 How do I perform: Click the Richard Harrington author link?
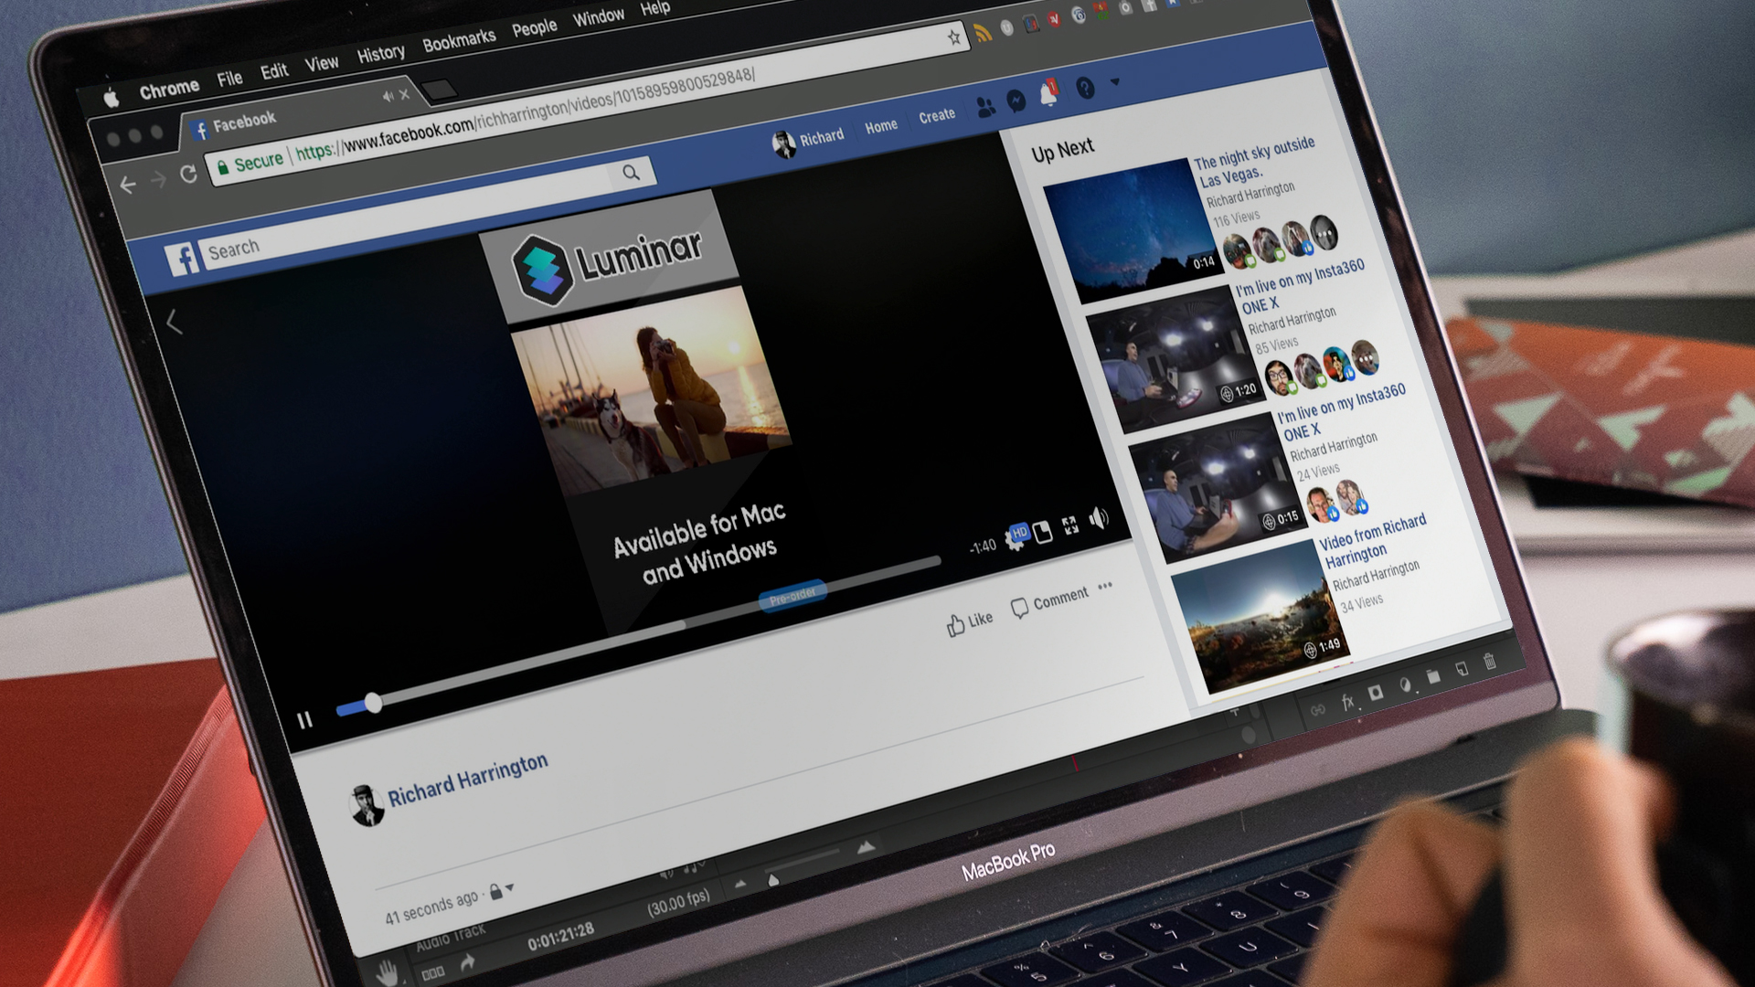(x=467, y=780)
